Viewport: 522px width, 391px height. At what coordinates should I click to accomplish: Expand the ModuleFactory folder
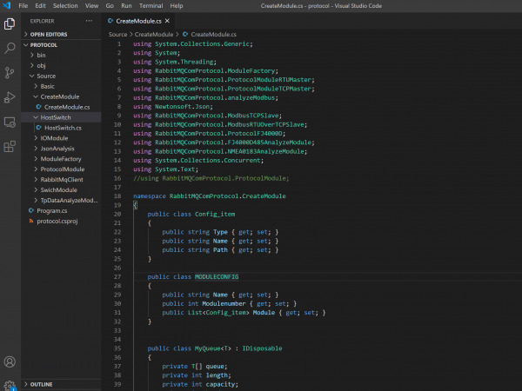(61, 159)
